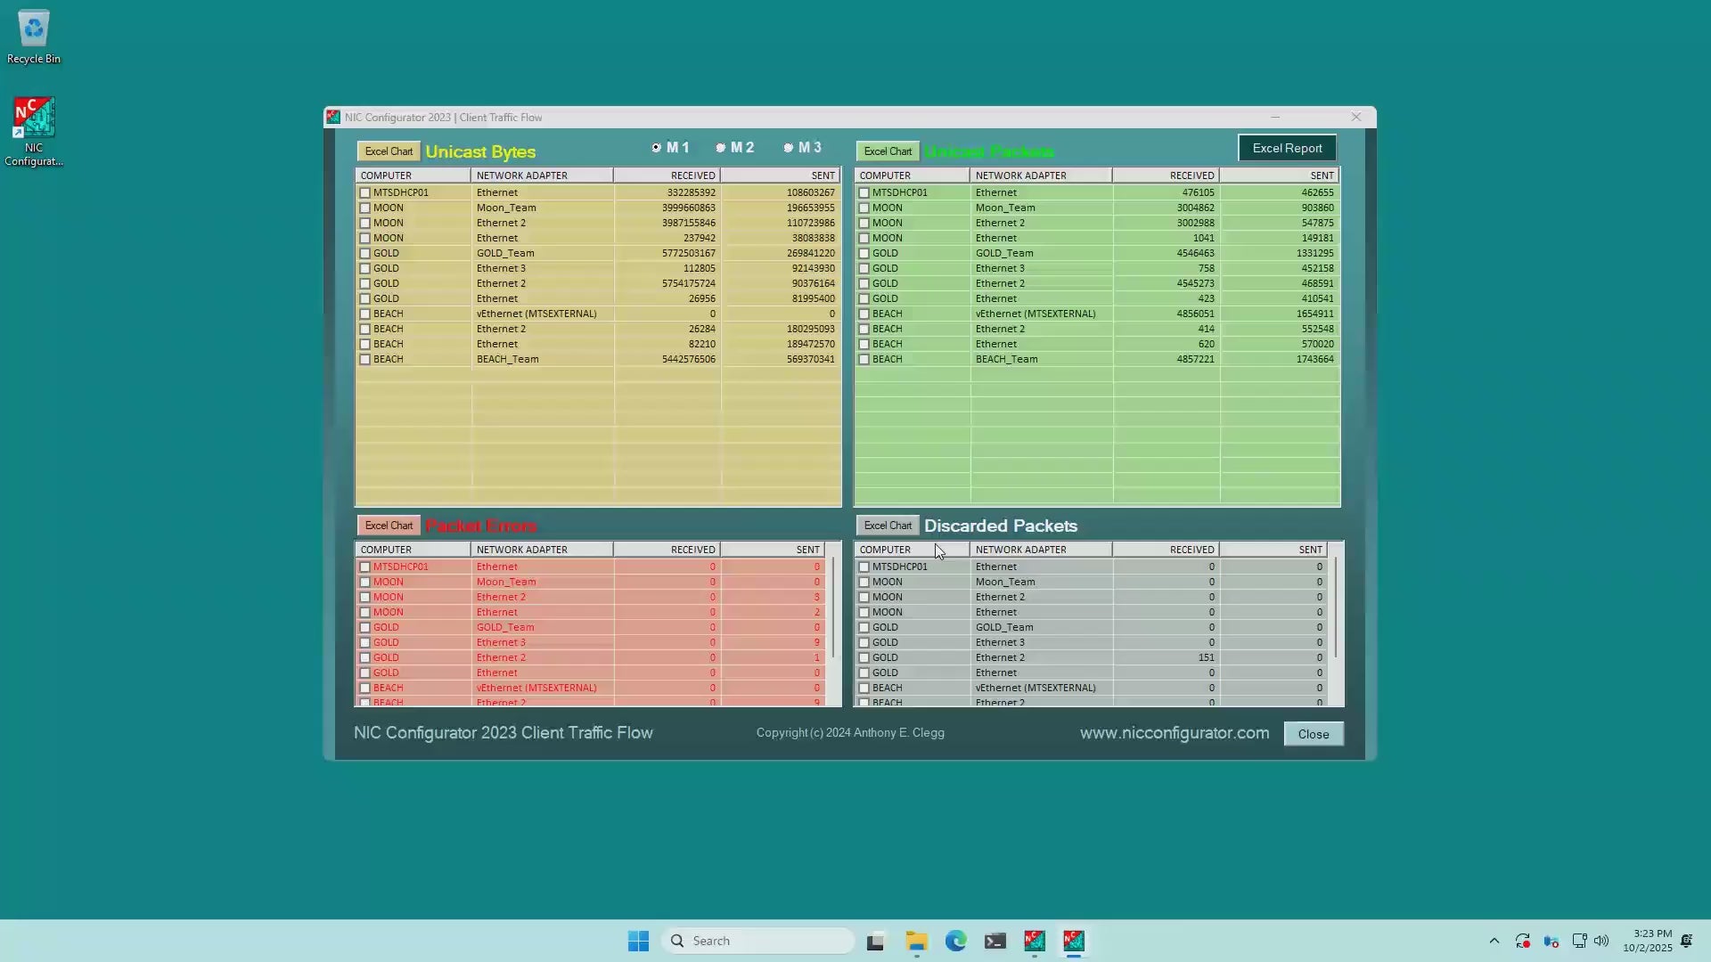The width and height of the screenshot is (1711, 962).
Task: Check MOON Moon_Team row in Discarded Packets
Action: pyautogui.click(x=864, y=582)
